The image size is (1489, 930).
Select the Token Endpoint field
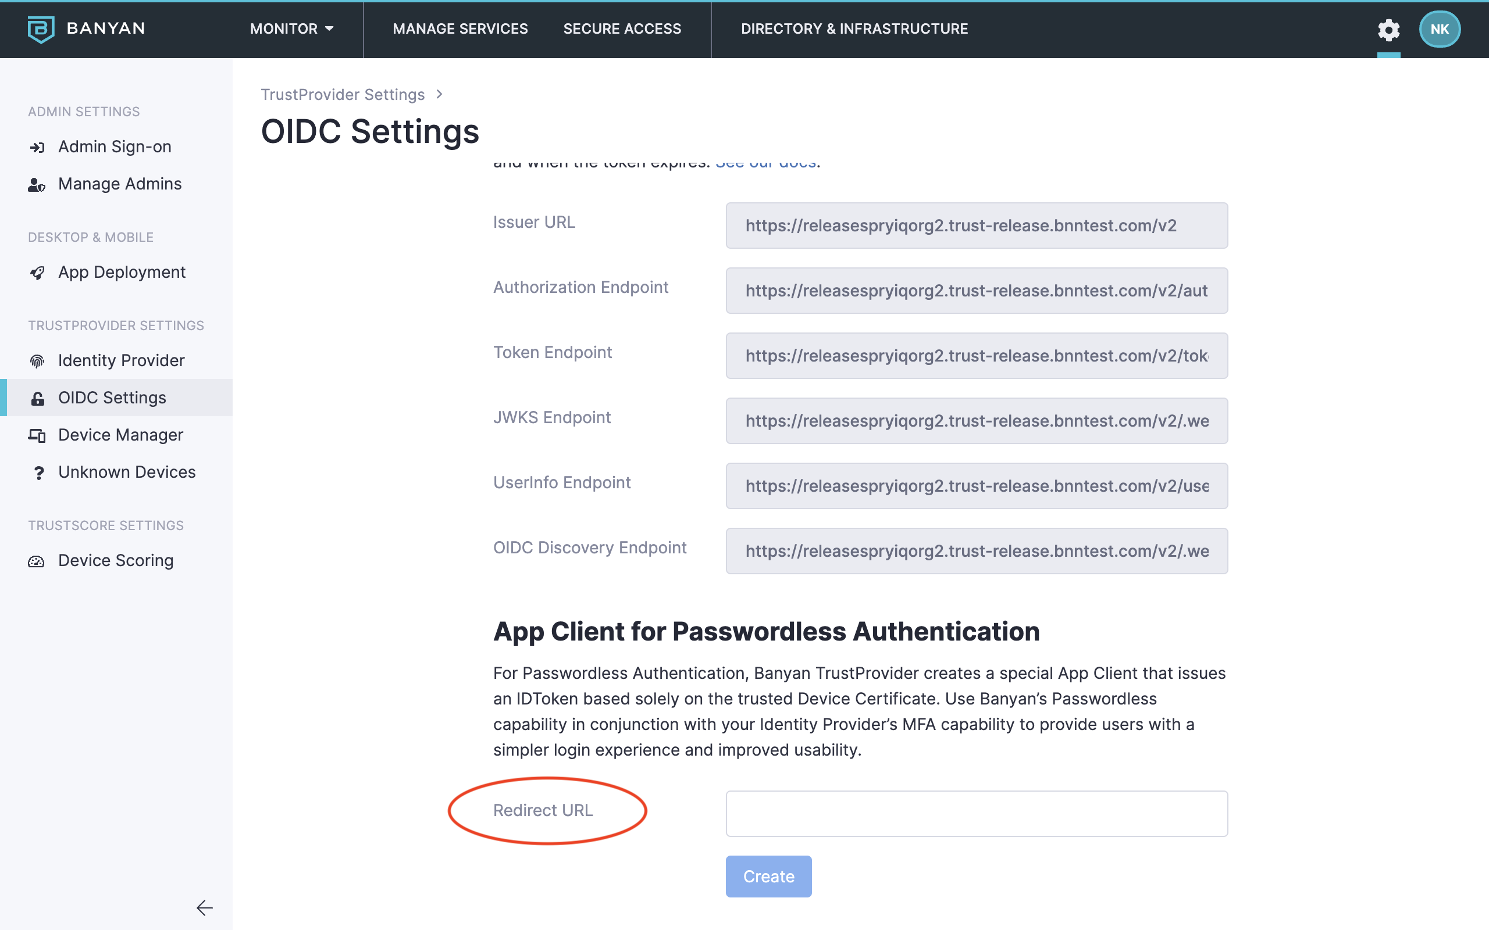point(977,356)
